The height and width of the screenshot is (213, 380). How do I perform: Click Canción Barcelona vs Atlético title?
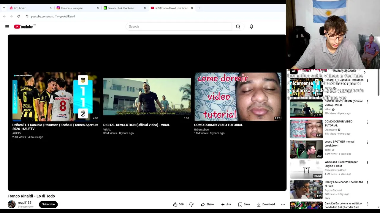pos(343,205)
